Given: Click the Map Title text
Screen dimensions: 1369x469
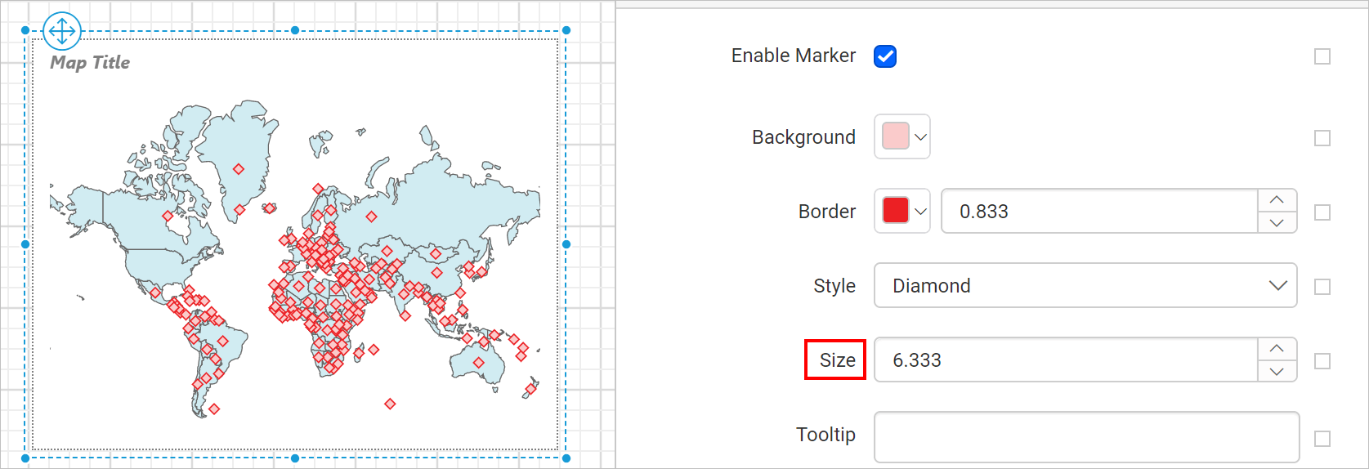Looking at the screenshot, I should tap(90, 62).
